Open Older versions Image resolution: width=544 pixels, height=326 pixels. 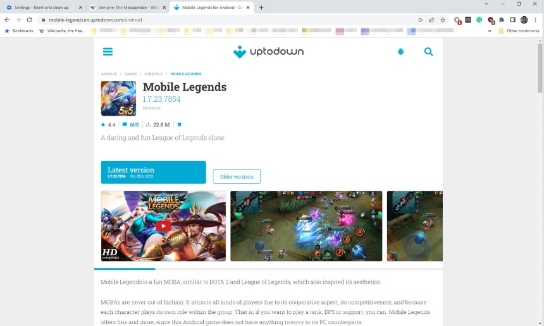point(237,176)
